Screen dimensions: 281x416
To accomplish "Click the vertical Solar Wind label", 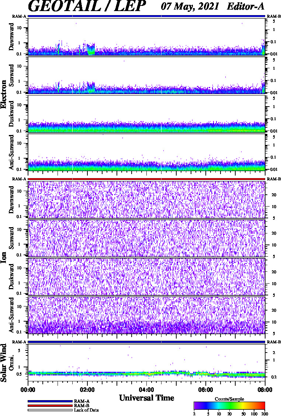I will click(4, 363).
